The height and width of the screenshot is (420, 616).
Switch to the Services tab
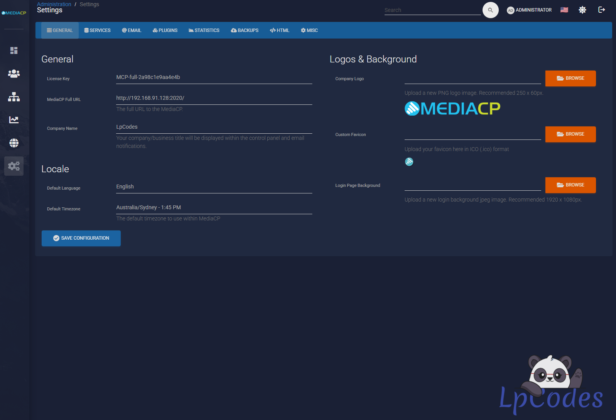click(x=97, y=30)
